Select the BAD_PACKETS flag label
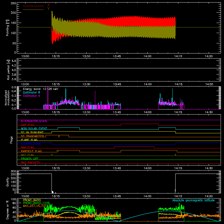Screen dimensions: 224x224 pos(31,163)
